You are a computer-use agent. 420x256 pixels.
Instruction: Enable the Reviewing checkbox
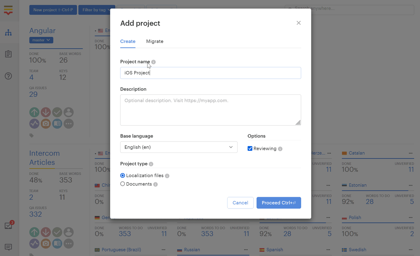250,148
